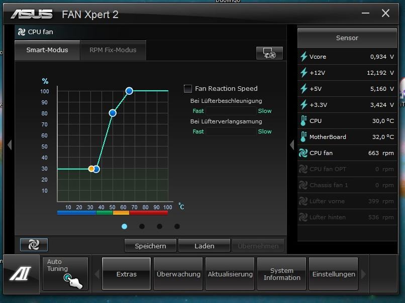Viewport: 405px width, 303px height.
Task: Click the AI Suite logo button
Action: point(21,273)
